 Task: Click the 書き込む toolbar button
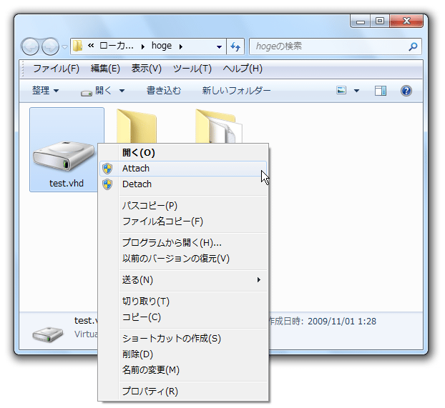tap(164, 91)
